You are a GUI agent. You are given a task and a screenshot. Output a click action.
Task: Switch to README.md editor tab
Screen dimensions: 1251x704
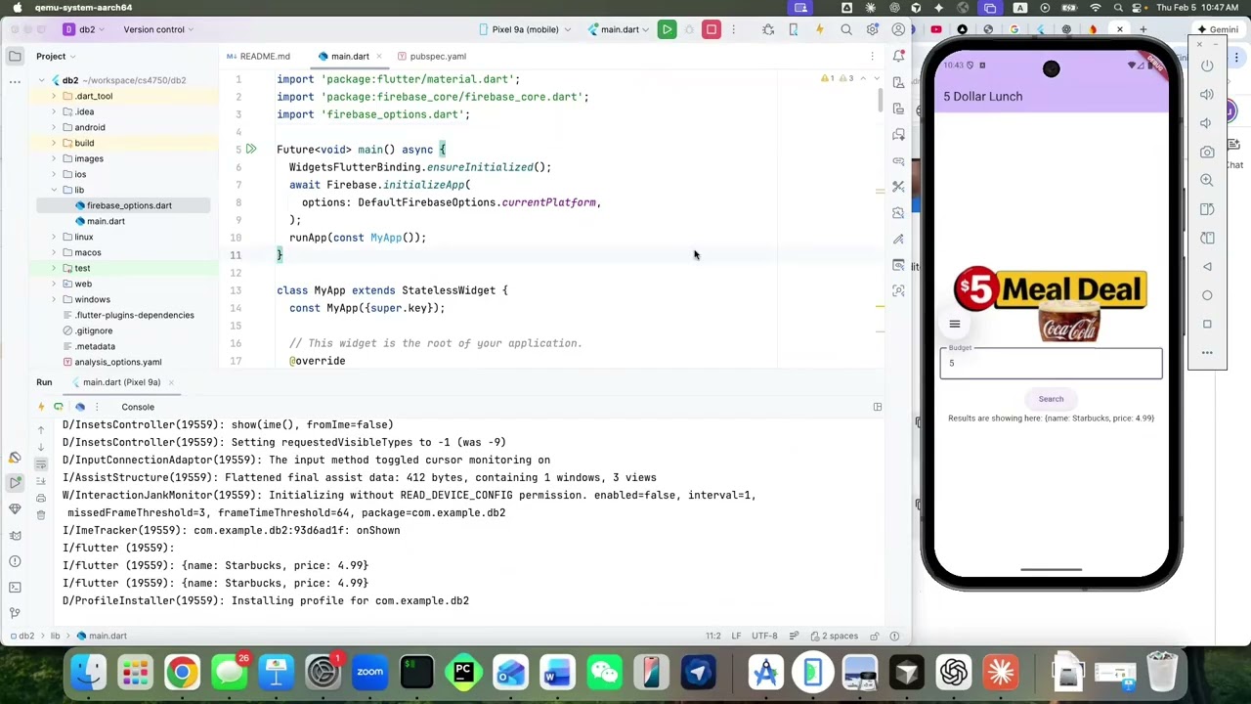(x=258, y=57)
